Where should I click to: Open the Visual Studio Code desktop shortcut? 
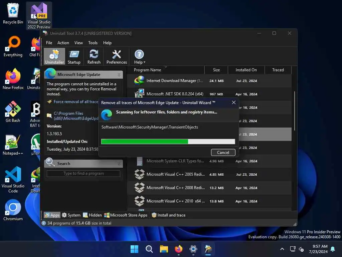point(13,180)
